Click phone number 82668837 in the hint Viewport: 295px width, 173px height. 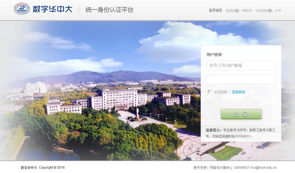[x=243, y=136]
